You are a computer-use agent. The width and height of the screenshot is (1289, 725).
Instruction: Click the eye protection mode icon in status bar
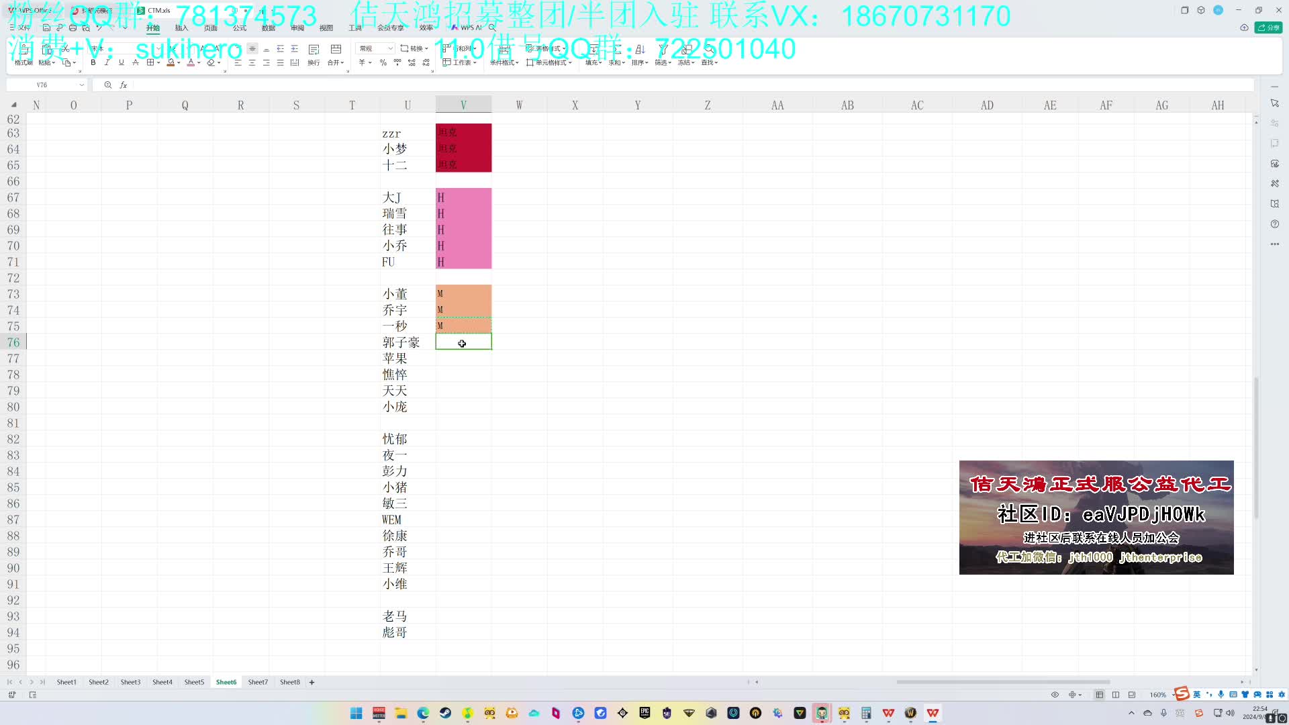[x=1055, y=695]
